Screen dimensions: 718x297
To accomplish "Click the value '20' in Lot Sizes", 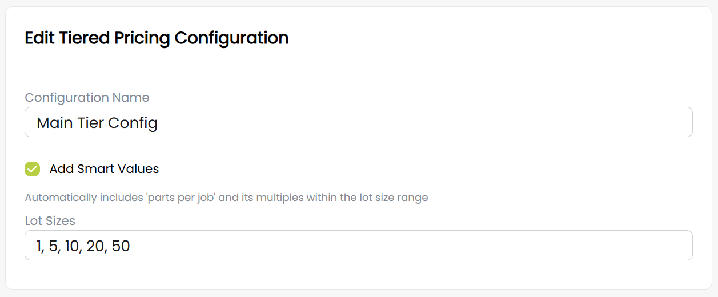I will [95, 246].
